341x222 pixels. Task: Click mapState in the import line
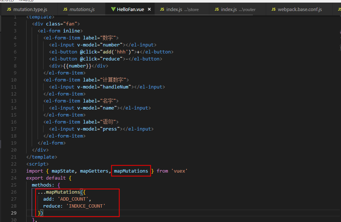tap(63, 171)
